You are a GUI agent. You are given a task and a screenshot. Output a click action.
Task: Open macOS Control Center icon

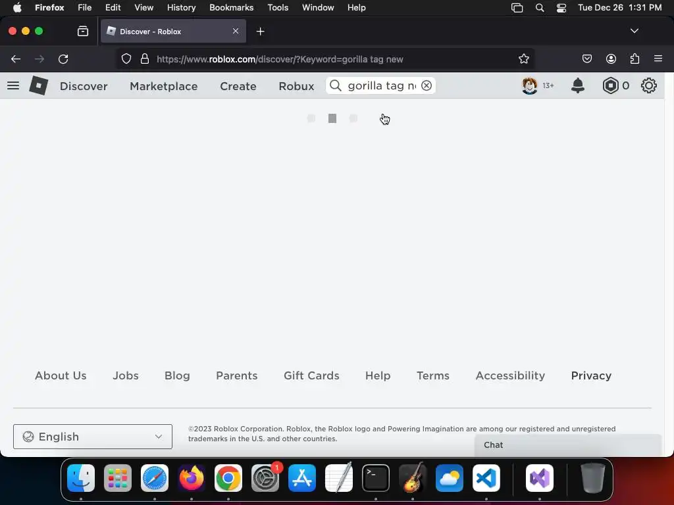pyautogui.click(x=561, y=8)
